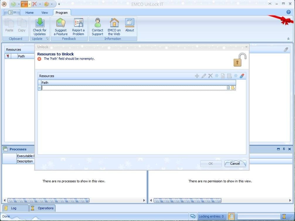Click right arrow of processes horizontal scrollbar

point(144,200)
